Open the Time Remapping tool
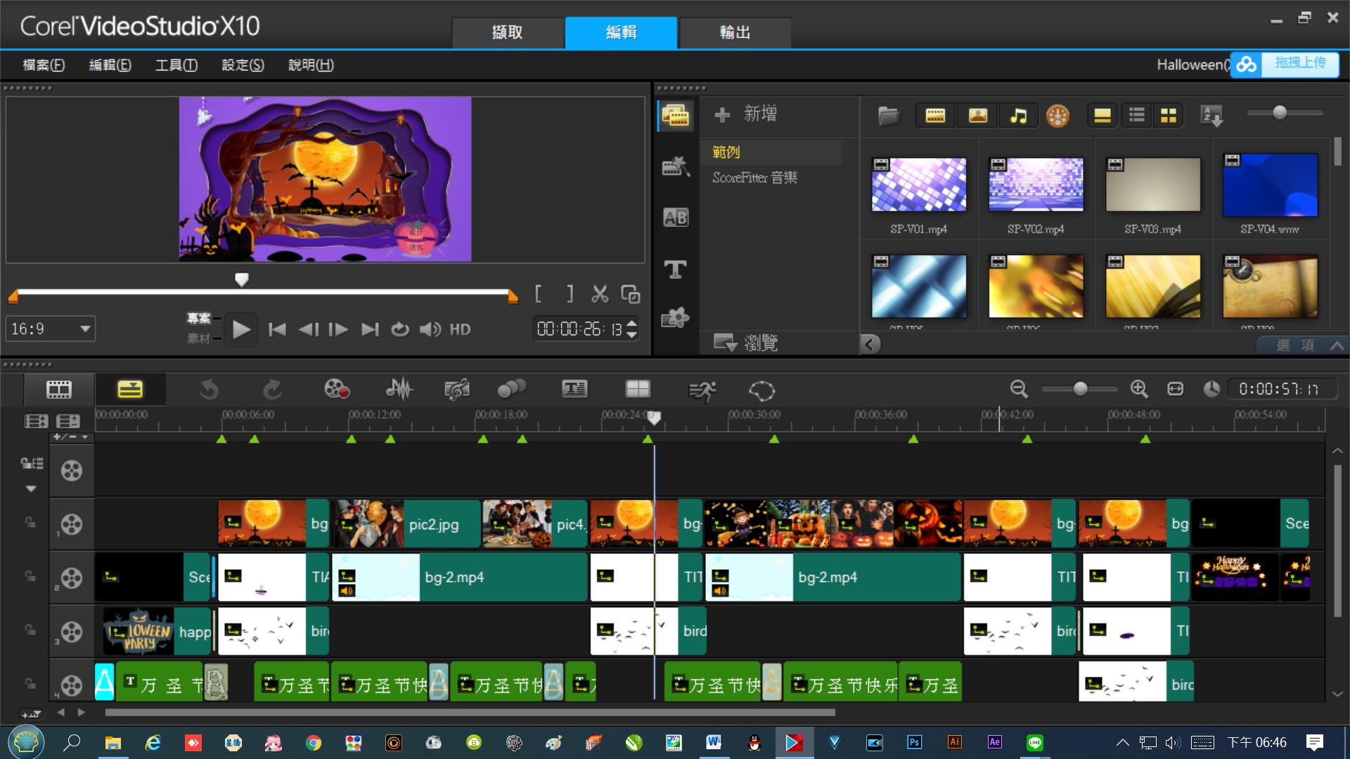Screen dimensions: 1350x759 [702, 391]
